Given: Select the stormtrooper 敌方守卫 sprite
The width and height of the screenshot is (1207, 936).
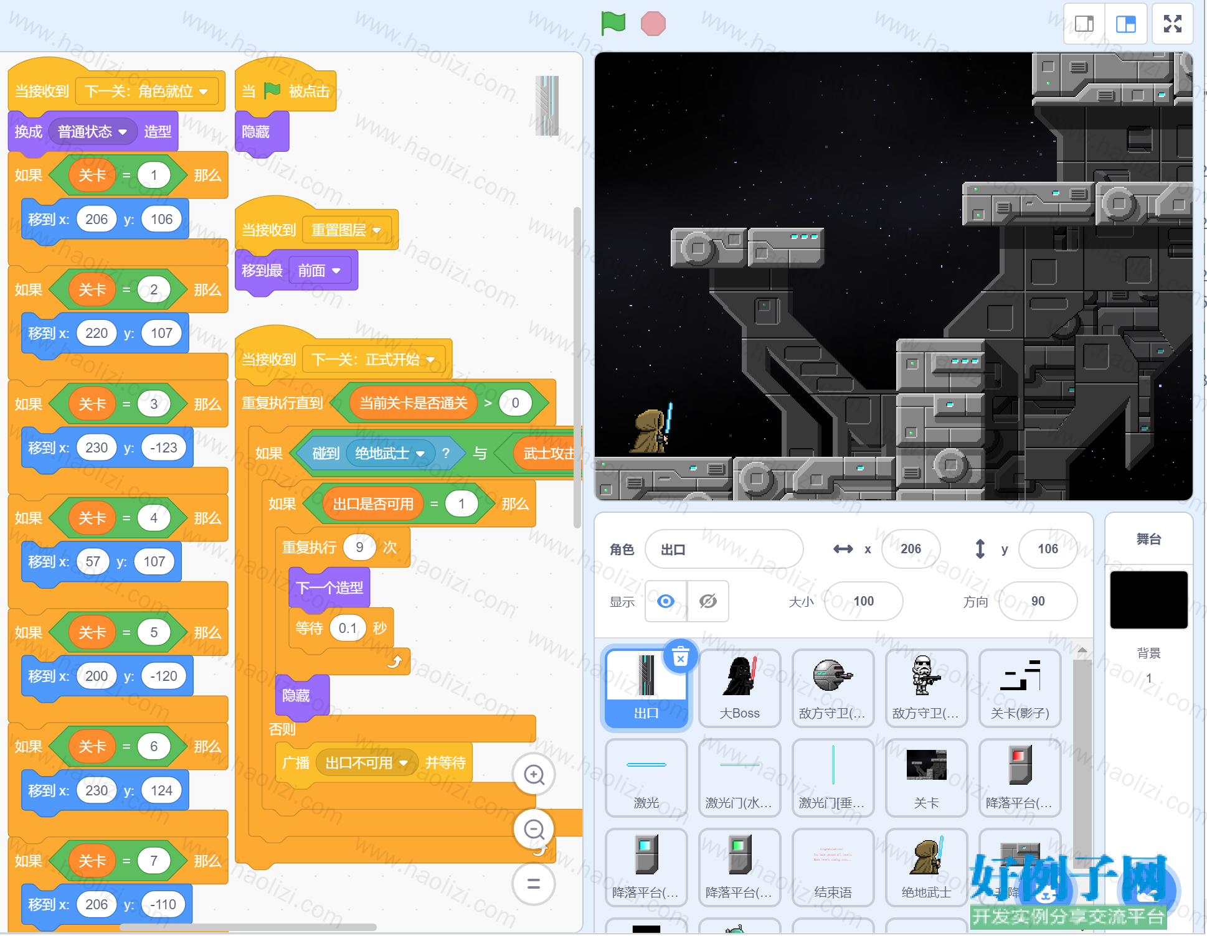Looking at the screenshot, I should pyautogui.click(x=927, y=688).
